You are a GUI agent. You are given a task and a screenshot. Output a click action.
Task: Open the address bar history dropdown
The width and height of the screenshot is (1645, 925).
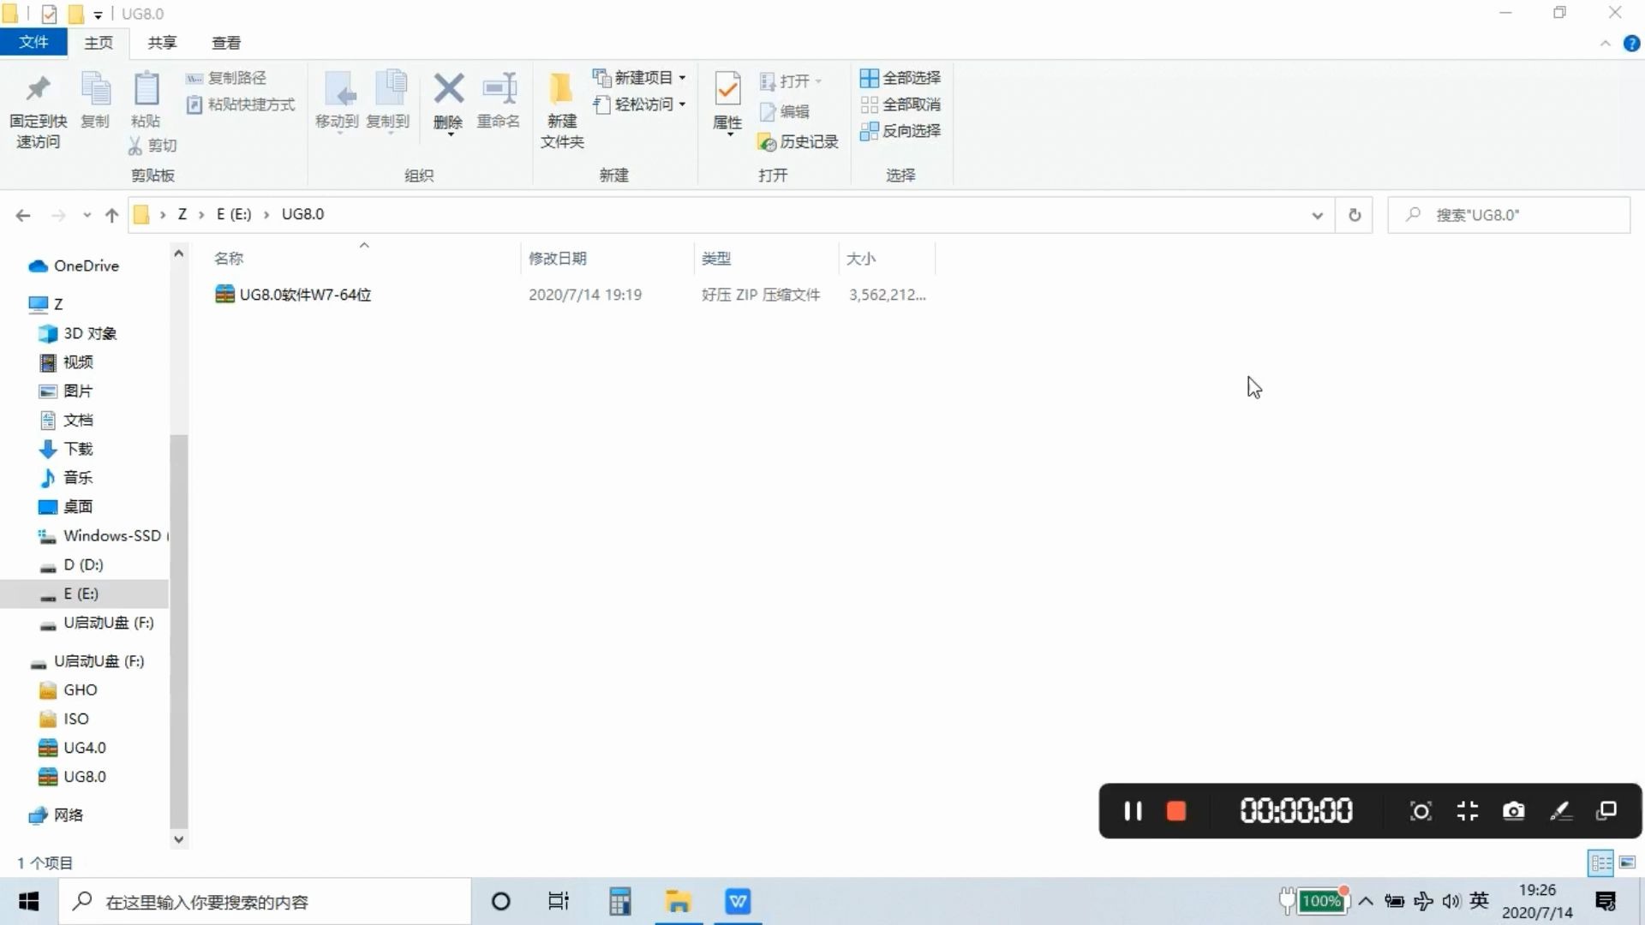1318,215
